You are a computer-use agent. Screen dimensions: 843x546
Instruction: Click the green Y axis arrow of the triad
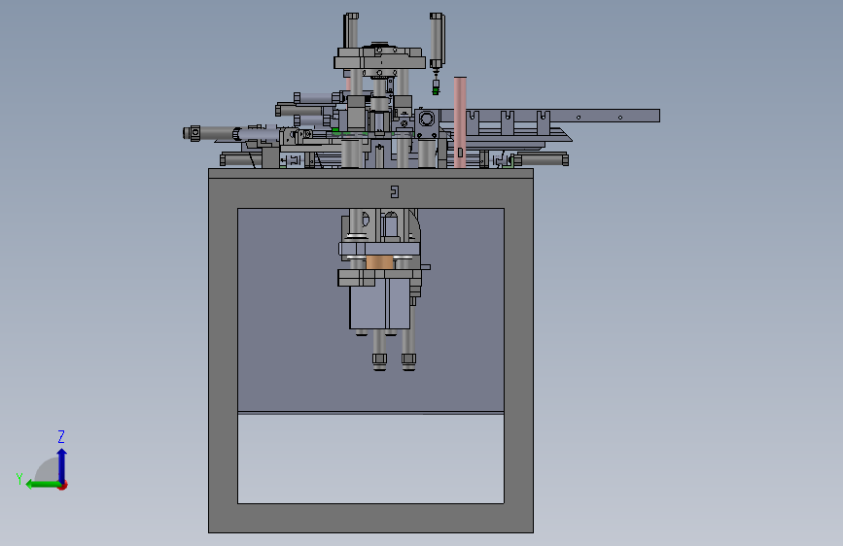pos(42,485)
